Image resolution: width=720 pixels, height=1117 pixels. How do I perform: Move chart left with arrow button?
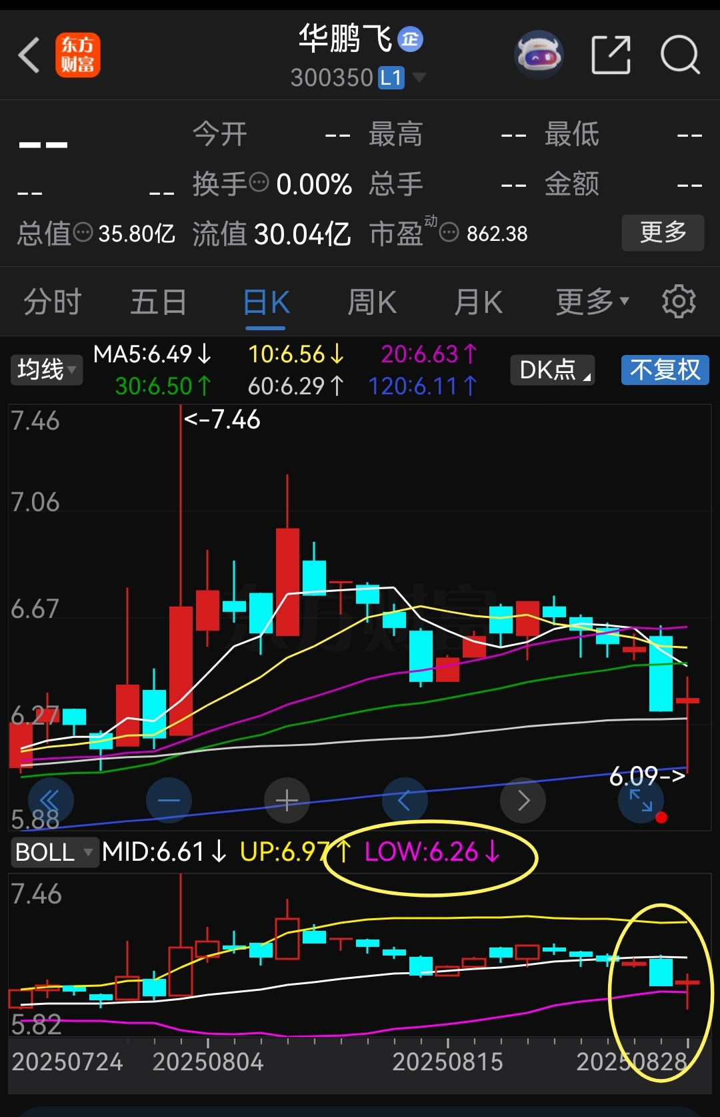tap(405, 800)
